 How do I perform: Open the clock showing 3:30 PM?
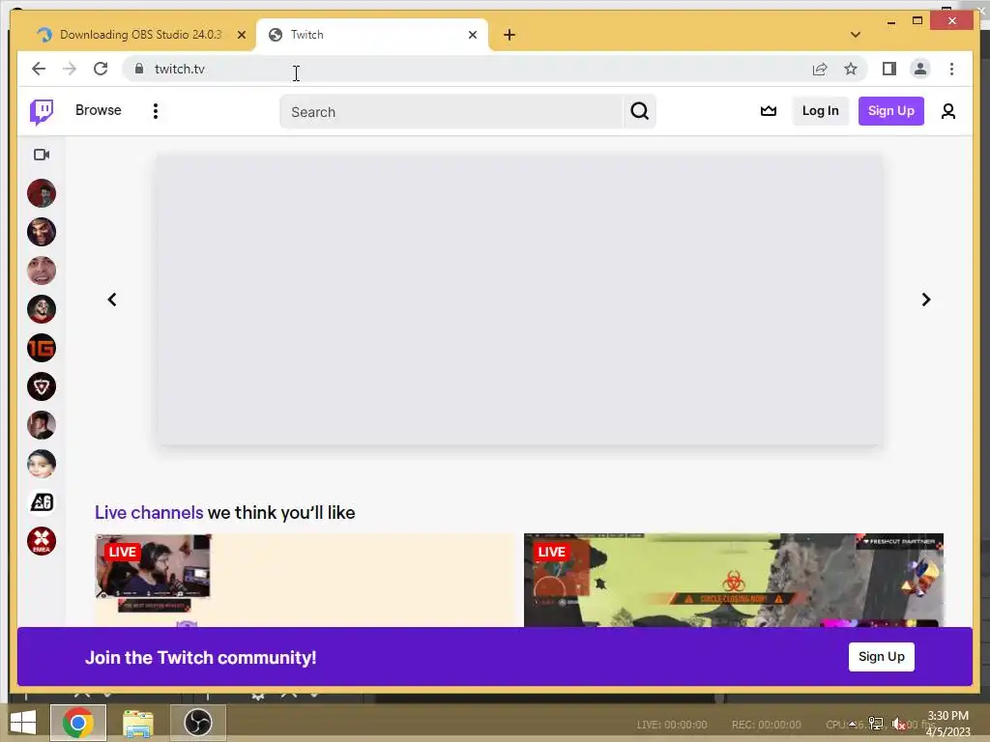[x=947, y=723]
